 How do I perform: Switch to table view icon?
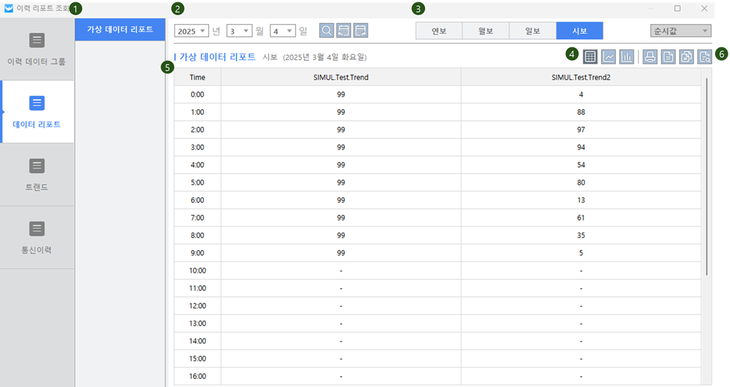[590, 56]
